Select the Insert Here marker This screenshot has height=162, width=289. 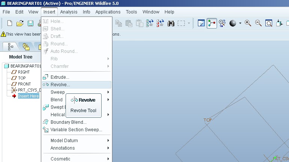pos(28,96)
